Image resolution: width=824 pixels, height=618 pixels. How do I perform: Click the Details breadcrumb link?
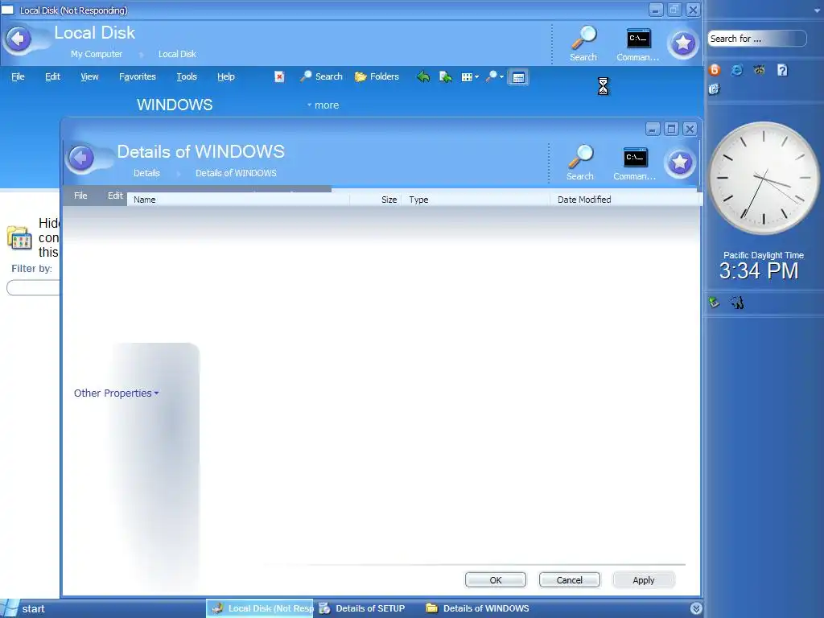pos(146,173)
